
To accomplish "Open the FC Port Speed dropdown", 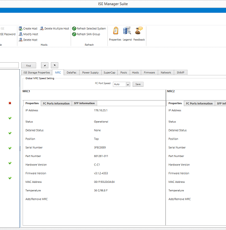I will pos(121,84).
